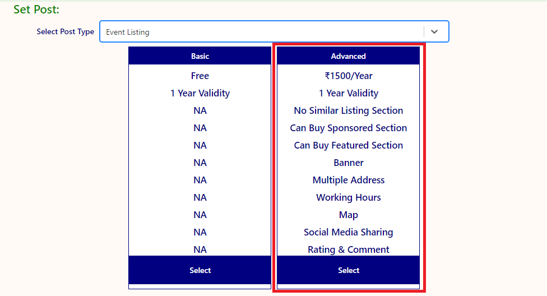Click the Multiple Address feature row
This screenshot has height=296, width=547.
pos(348,180)
